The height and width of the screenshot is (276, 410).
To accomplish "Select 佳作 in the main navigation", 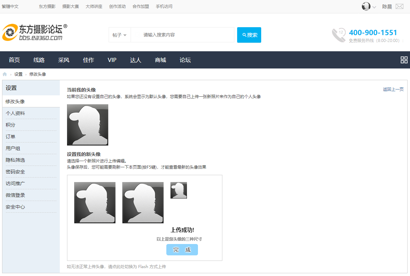I will pyautogui.click(x=88, y=60).
